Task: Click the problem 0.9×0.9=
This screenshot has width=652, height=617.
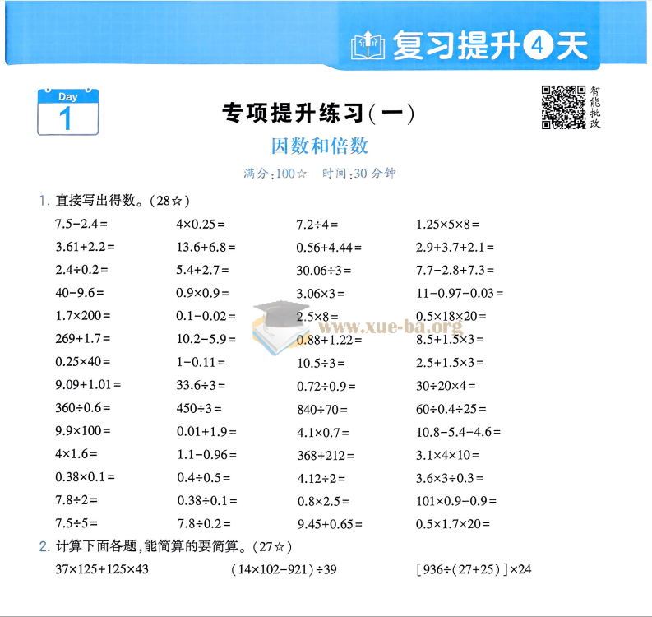Action: 202,293
